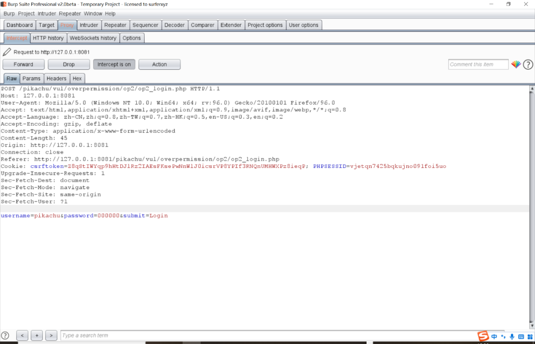
Task: Select the Repeater tool tab
Action: pos(115,25)
